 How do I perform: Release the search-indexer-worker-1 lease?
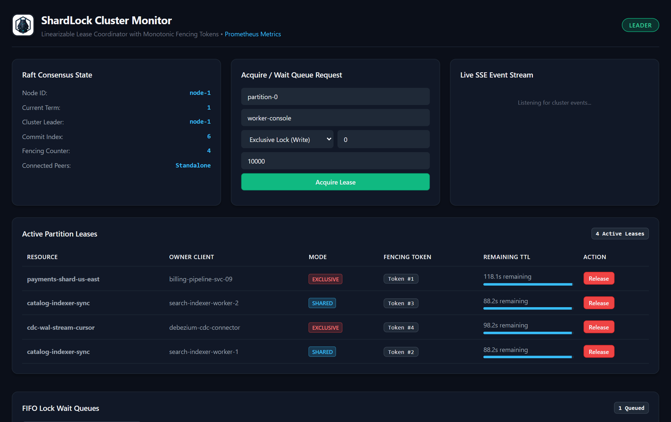599,352
